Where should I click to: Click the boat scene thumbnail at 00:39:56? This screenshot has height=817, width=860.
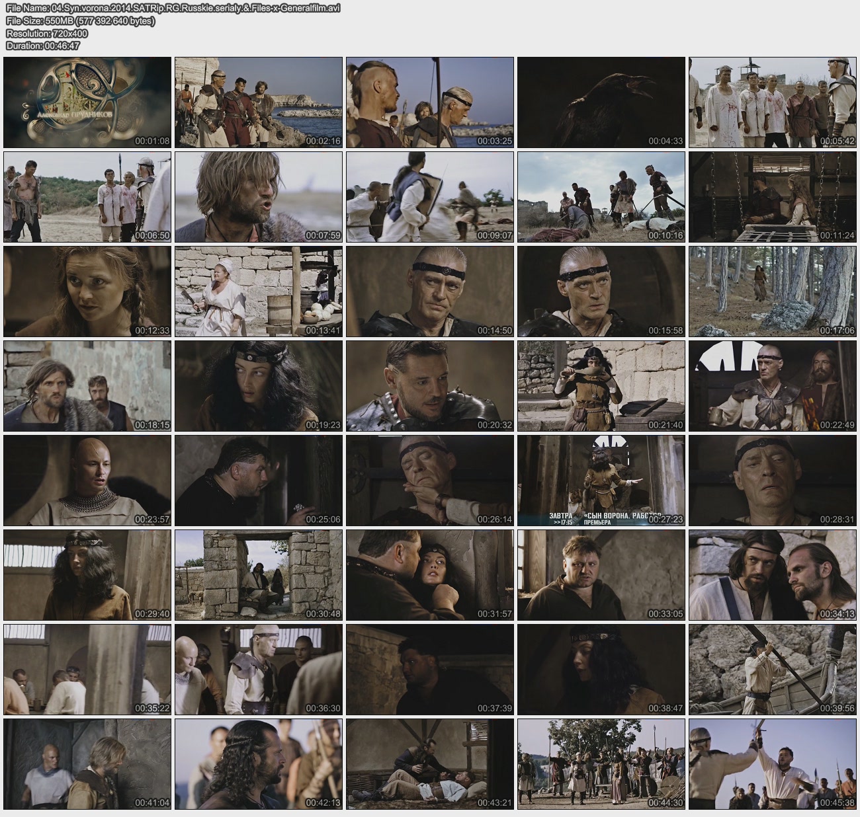(772, 670)
